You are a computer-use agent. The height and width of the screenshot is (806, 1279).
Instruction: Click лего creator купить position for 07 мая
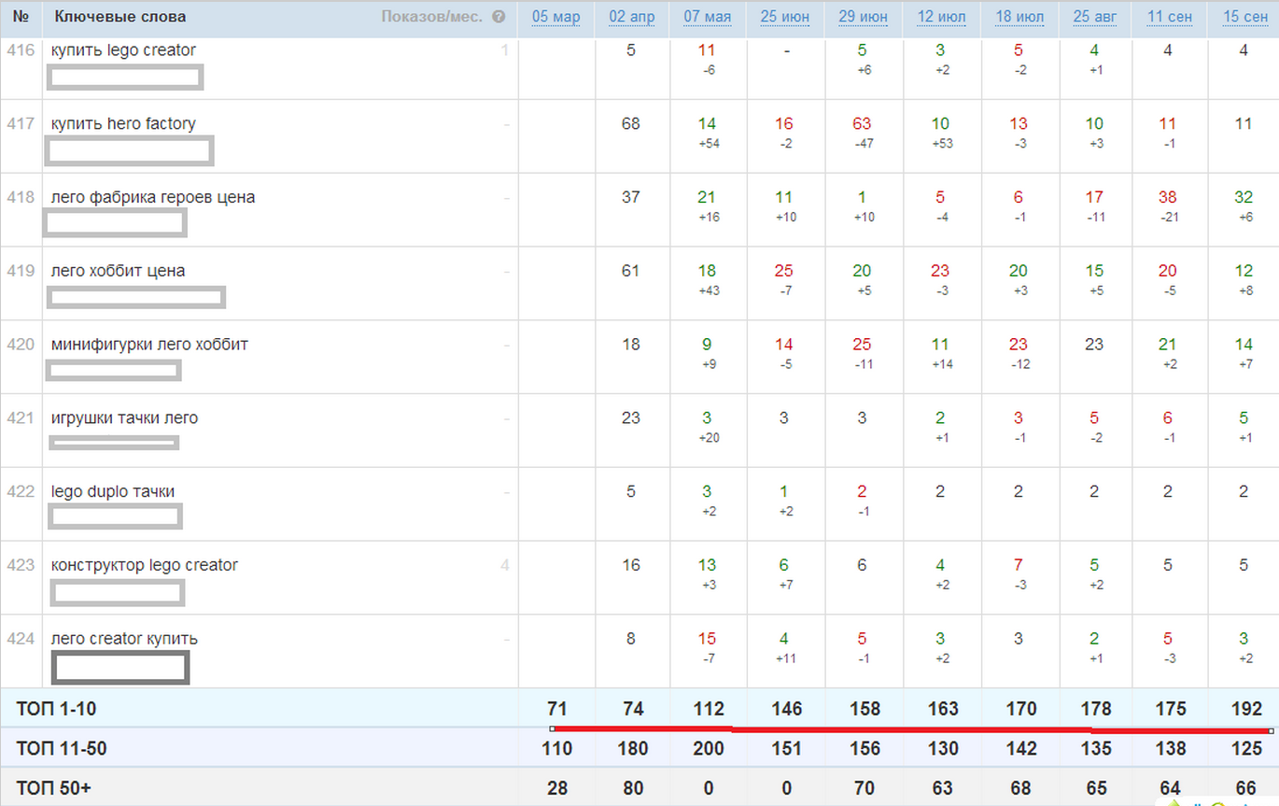tap(707, 639)
